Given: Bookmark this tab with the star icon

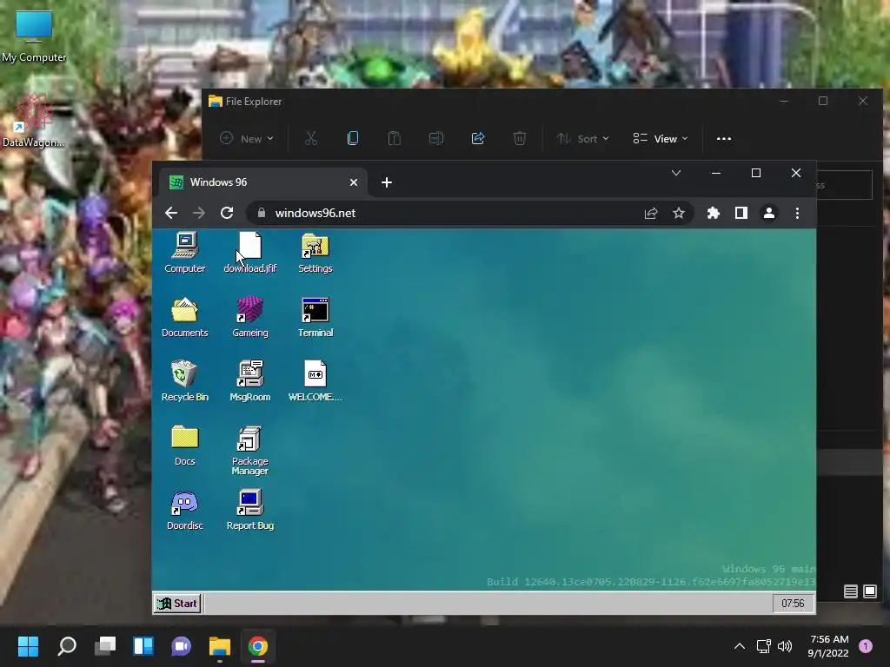Looking at the screenshot, I should coord(679,213).
